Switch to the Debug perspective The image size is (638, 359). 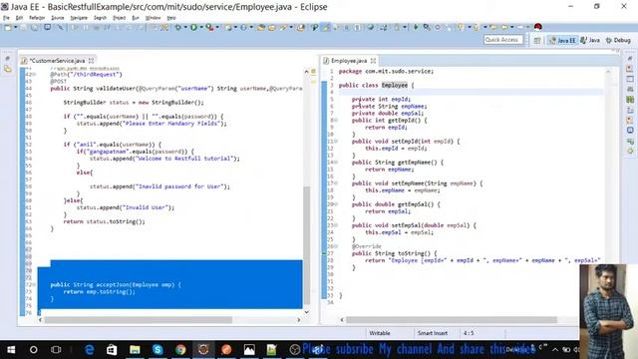tap(618, 40)
